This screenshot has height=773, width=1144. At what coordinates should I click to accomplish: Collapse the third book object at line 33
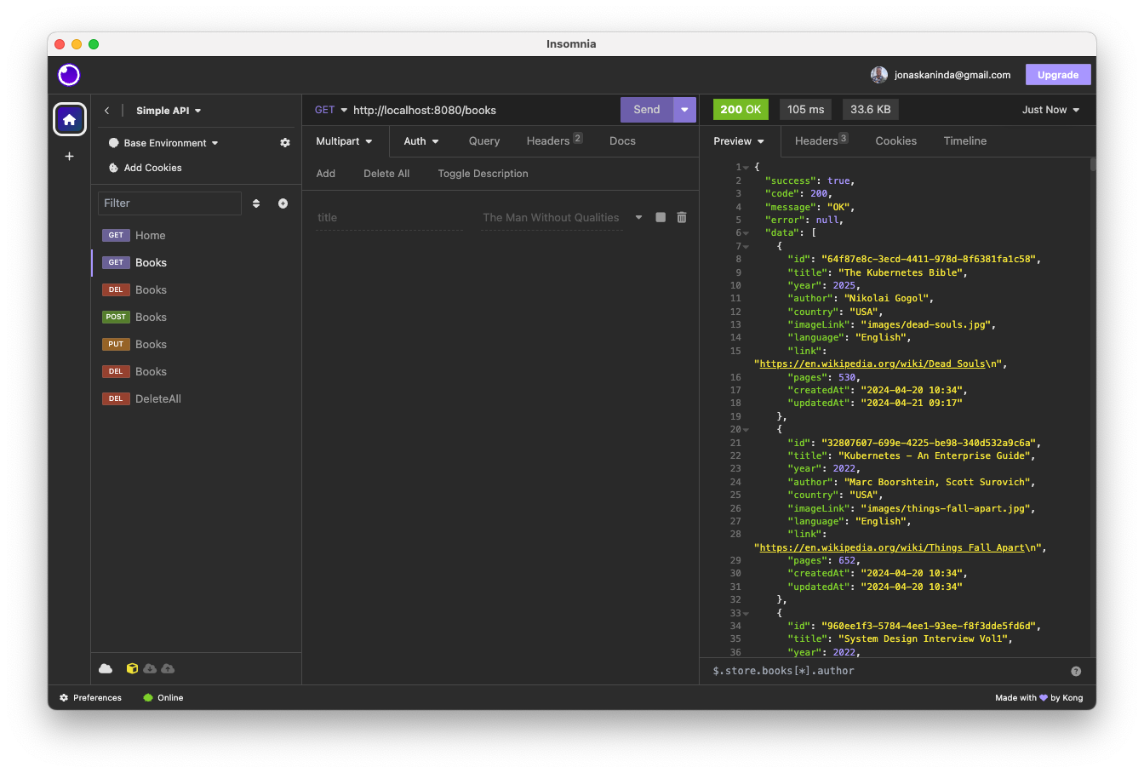tap(746, 613)
